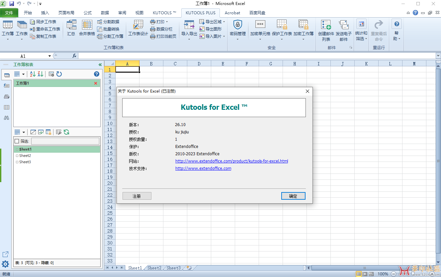Select the Sheet2 tab at bottom

(x=154, y=268)
